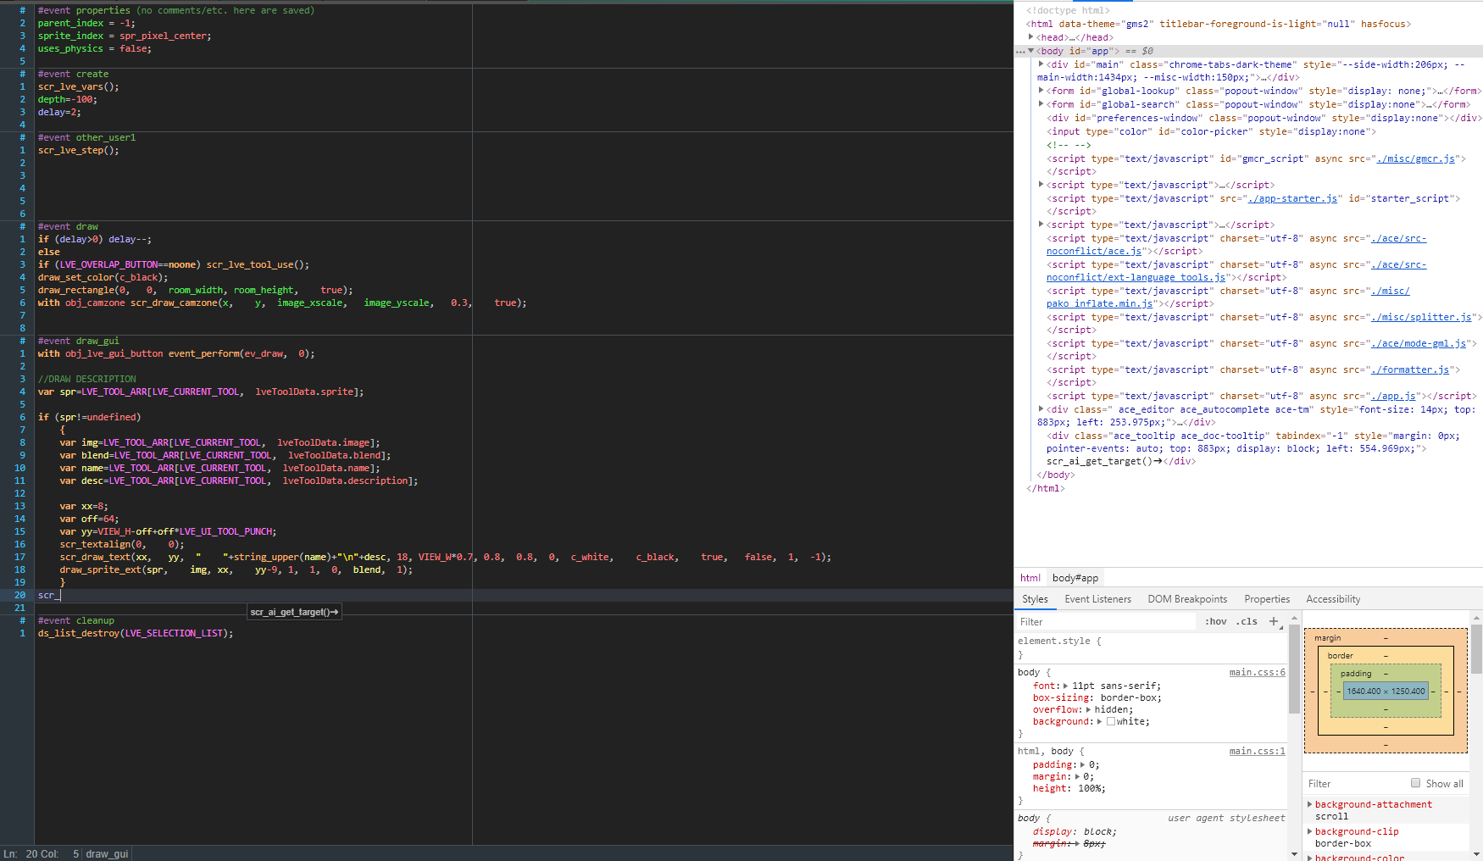The image size is (1483, 861).
Task: Click the #event create header line
Action: pyautogui.click(x=73, y=74)
